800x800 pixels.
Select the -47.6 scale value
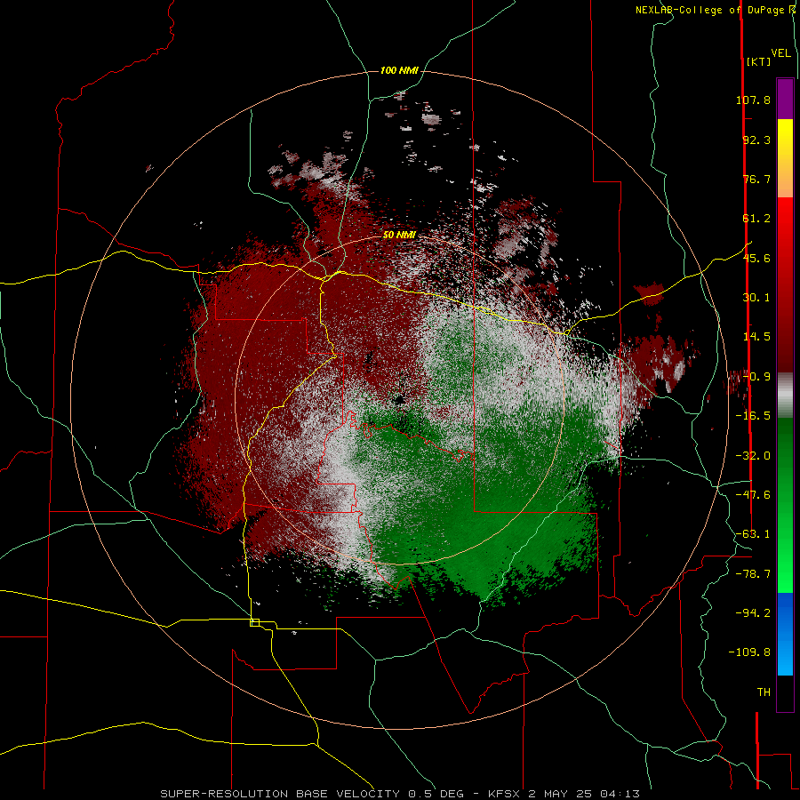pos(753,495)
